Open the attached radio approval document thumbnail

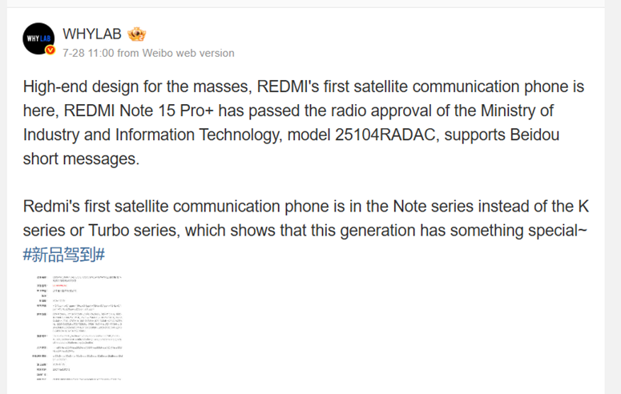(x=78, y=326)
